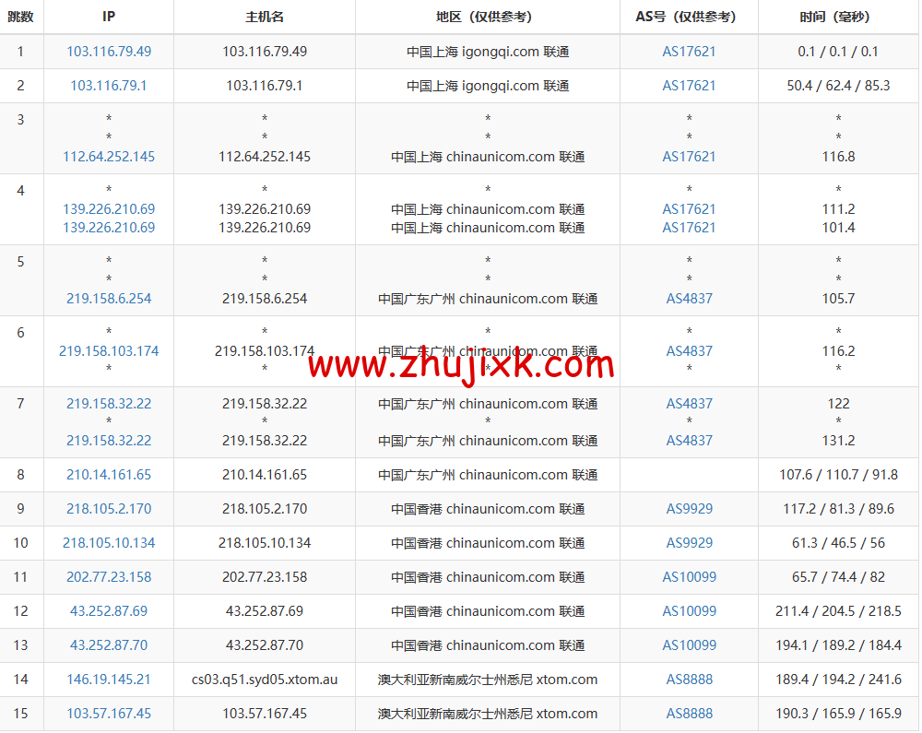Select AS10099 link at hop 11
This screenshot has width=922, height=733.
689,577
